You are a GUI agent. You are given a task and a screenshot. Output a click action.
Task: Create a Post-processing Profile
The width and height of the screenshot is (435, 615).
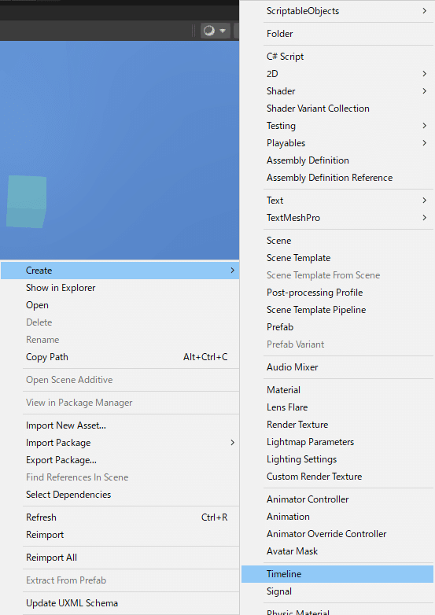315,293
